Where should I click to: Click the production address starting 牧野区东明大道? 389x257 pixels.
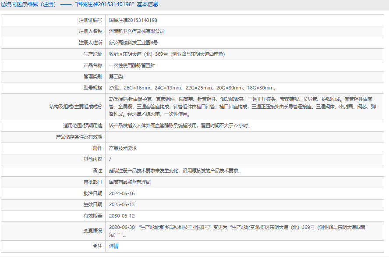click(x=167, y=54)
